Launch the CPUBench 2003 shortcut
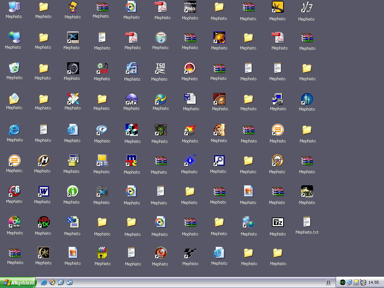The image size is (384, 288). [190, 7]
